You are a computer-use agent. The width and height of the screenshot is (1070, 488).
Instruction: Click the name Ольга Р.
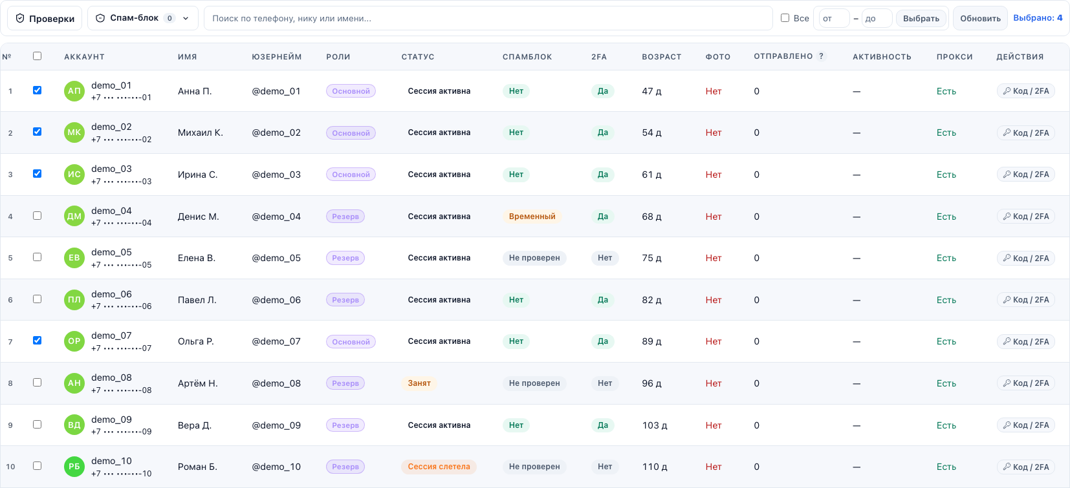pyautogui.click(x=196, y=341)
